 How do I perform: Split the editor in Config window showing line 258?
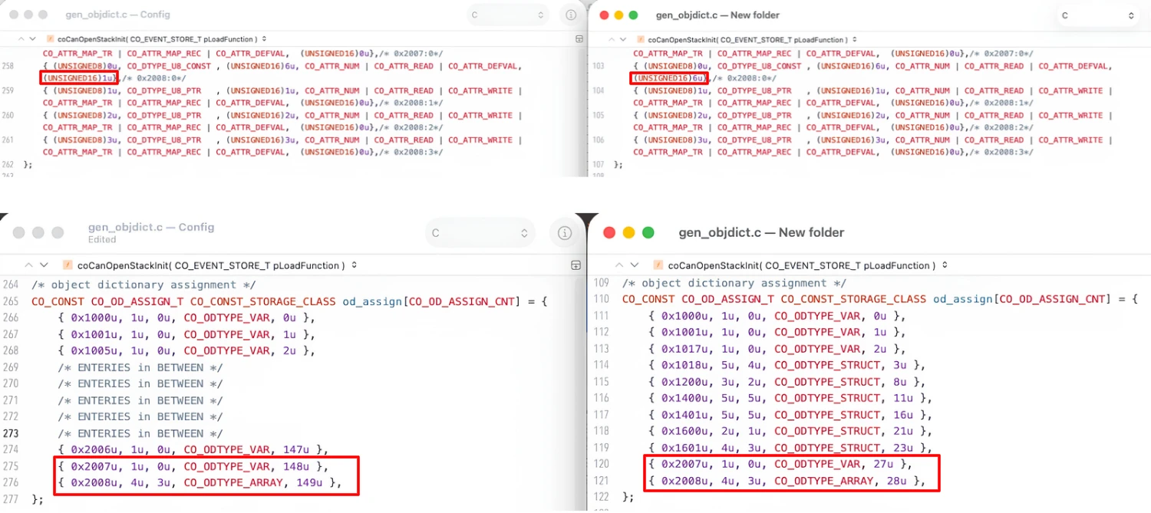coord(579,38)
